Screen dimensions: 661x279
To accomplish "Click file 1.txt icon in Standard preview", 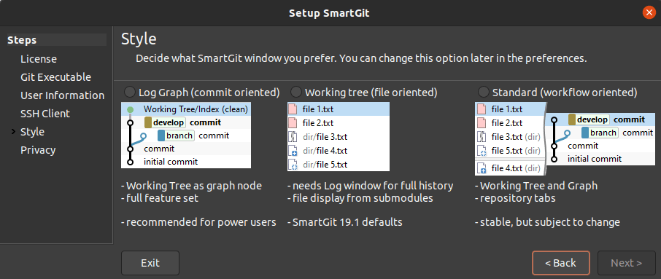I will click(482, 109).
